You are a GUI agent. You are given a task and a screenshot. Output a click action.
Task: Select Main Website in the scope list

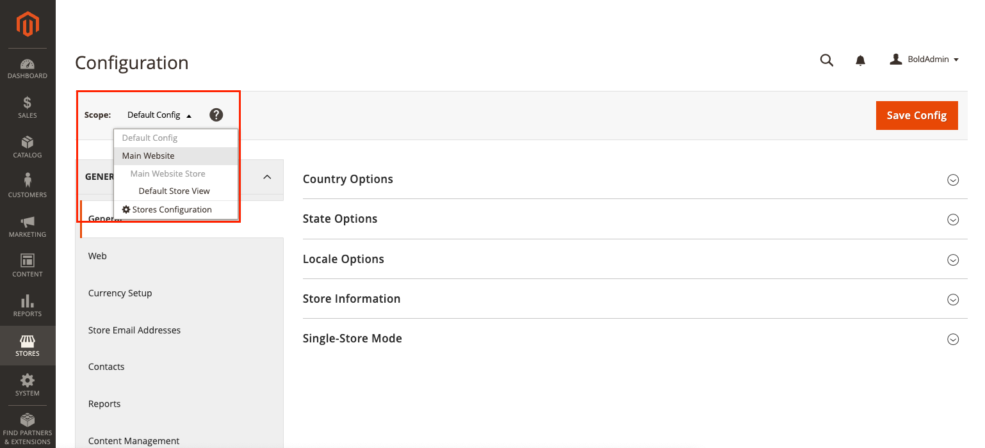pyautogui.click(x=148, y=156)
